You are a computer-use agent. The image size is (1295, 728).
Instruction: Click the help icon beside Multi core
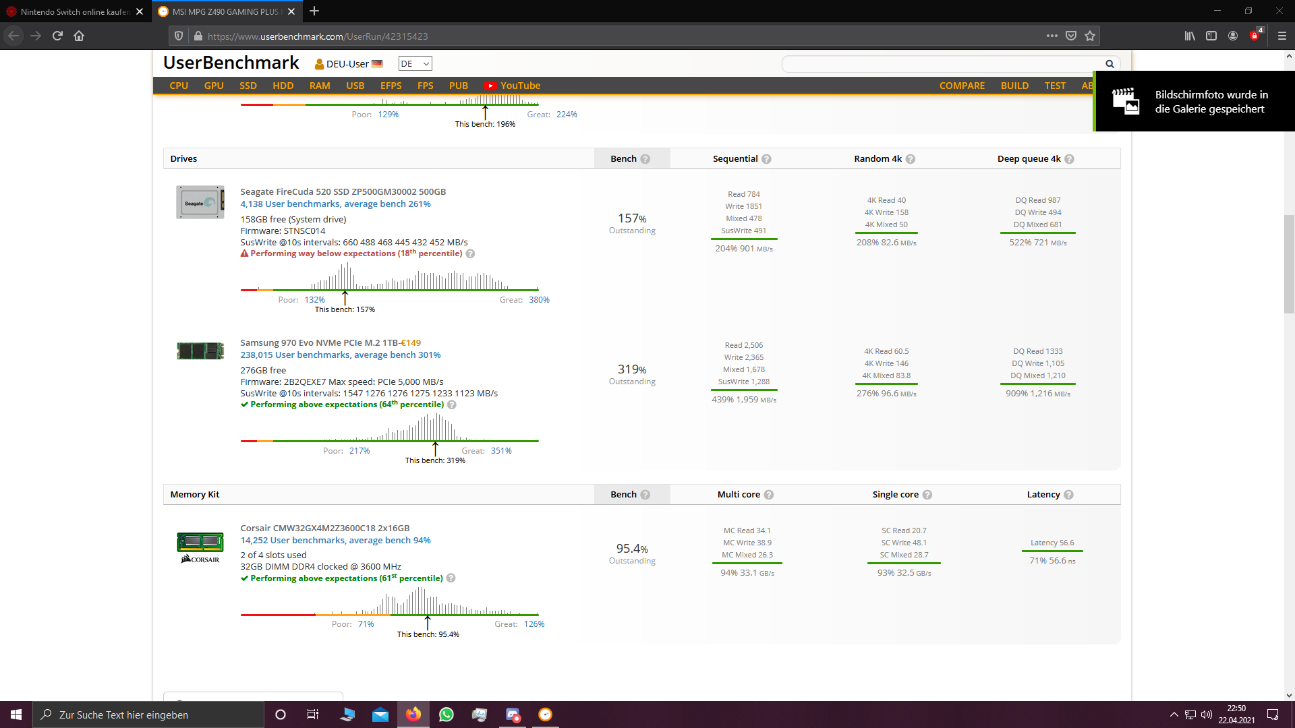pyautogui.click(x=769, y=495)
